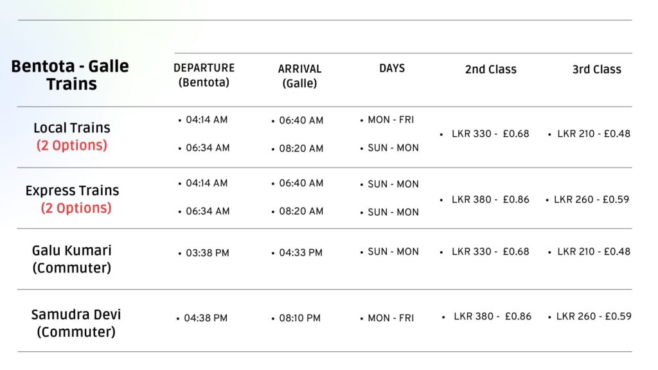Viewport: 658px width, 370px height.
Task: Click the Bentota - Galle Trains title
Action: point(70,75)
